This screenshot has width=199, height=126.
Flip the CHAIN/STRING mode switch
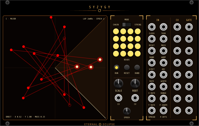click(x=127, y=25)
